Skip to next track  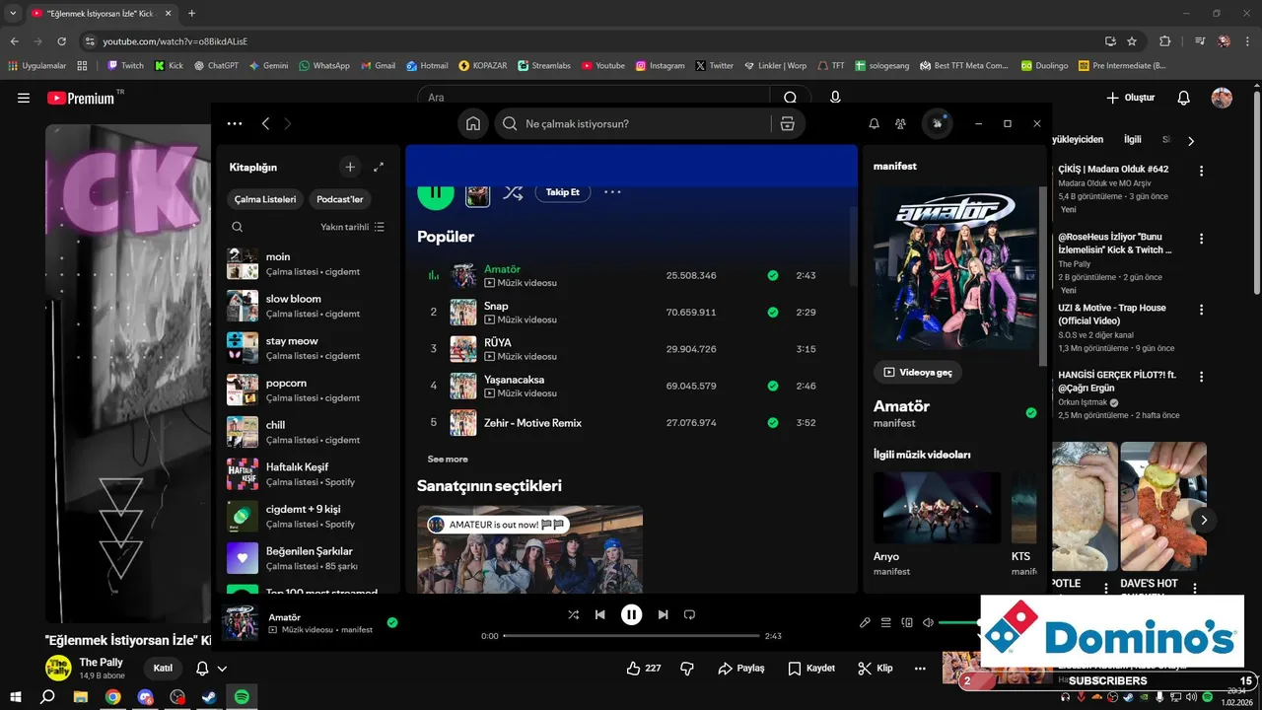tap(663, 614)
